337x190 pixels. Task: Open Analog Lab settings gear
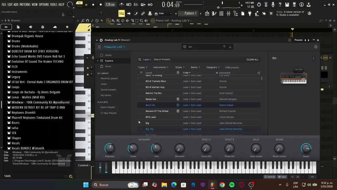[x=316, y=47]
